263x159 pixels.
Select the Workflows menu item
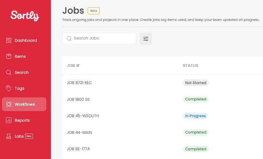(x=24, y=104)
